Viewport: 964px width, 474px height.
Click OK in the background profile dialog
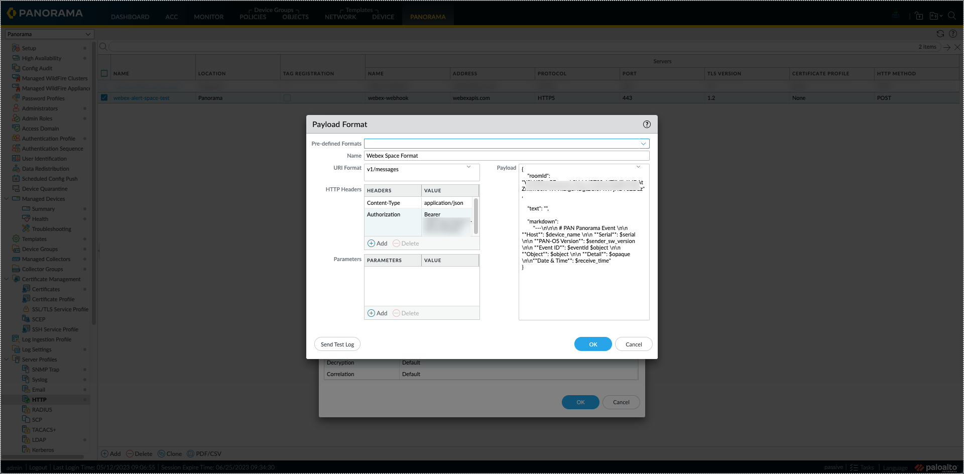(580, 402)
